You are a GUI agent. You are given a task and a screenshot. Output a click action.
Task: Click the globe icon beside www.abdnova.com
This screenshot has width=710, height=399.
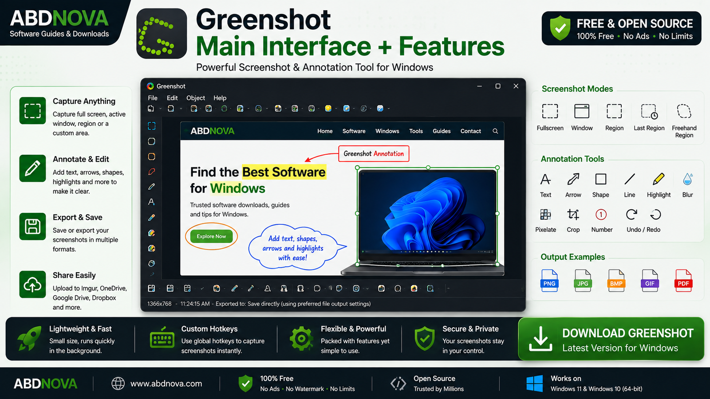coord(118,383)
